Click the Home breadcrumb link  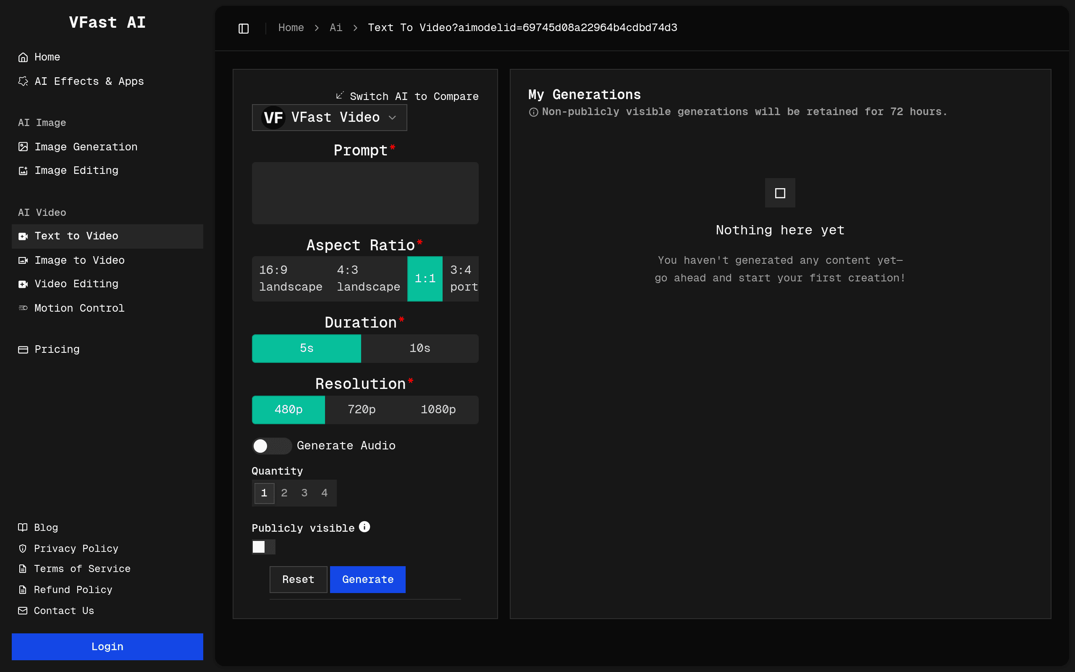pos(291,28)
